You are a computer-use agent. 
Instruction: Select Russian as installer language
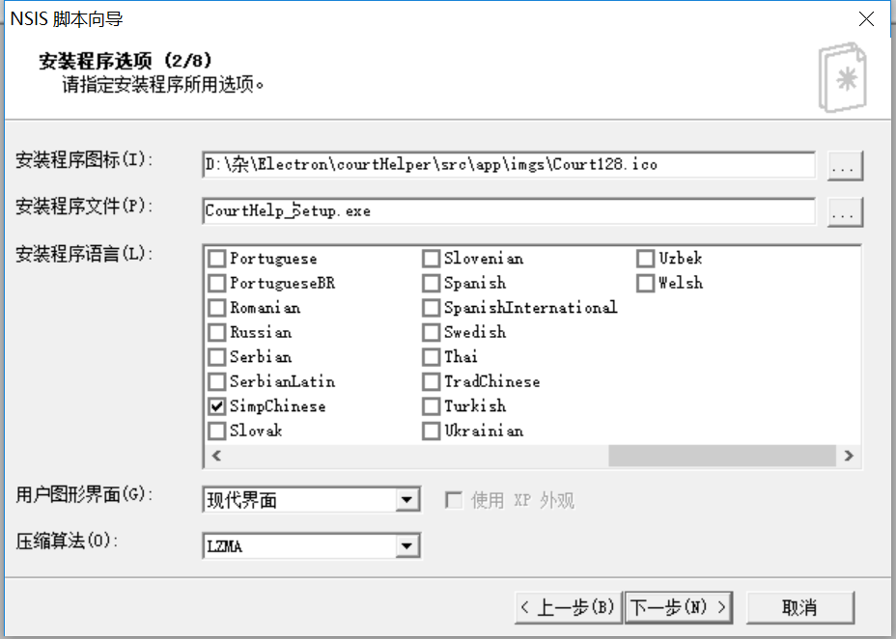pos(216,332)
